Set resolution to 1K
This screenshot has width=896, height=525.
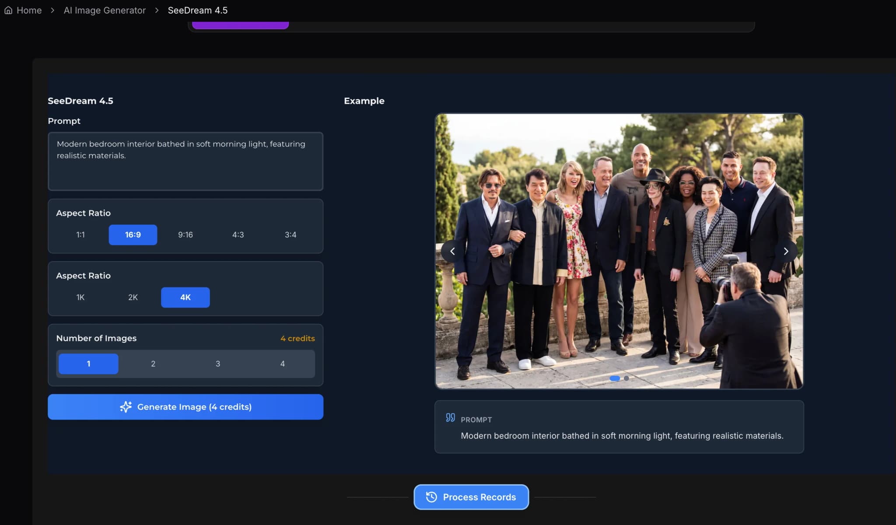pos(80,297)
